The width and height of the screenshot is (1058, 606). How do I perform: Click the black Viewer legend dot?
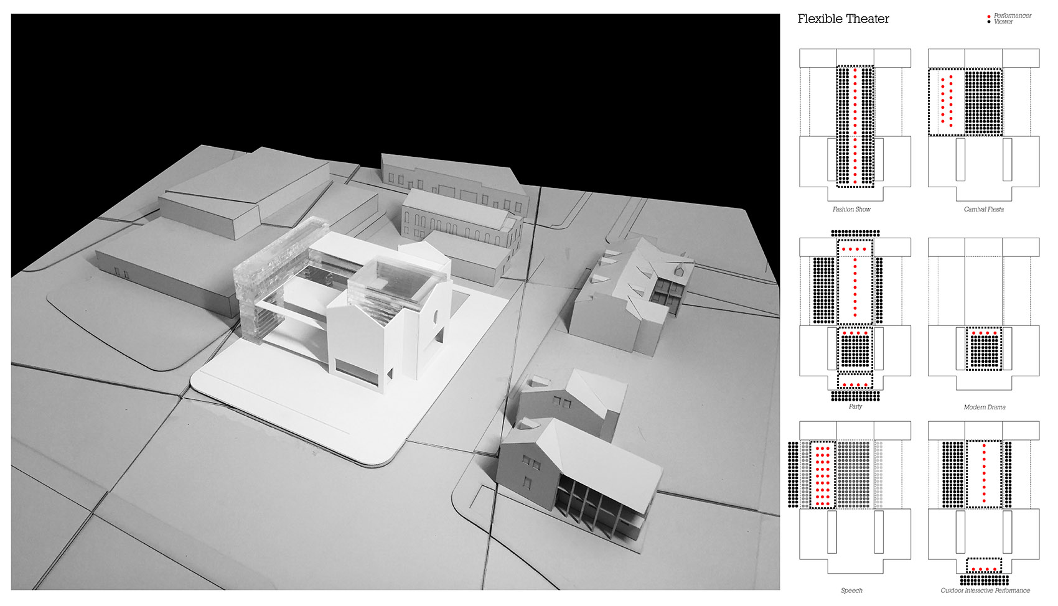click(x=989, y=22)
